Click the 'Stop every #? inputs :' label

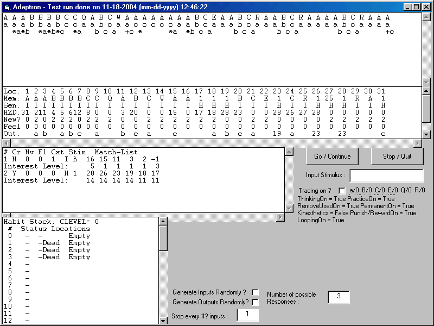pos(200,316)
